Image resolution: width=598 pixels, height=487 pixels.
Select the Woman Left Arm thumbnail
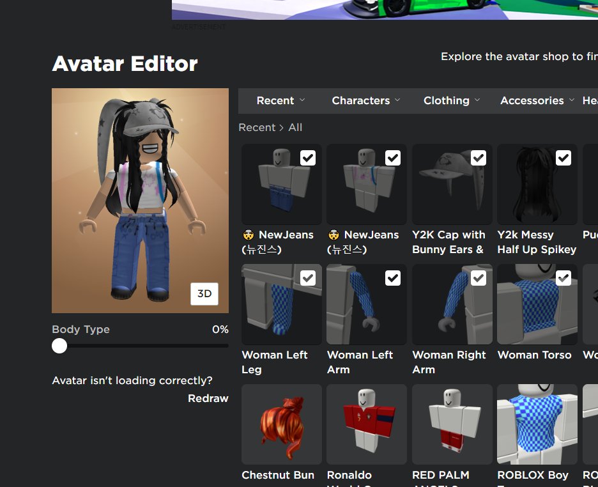coord(367,304)
